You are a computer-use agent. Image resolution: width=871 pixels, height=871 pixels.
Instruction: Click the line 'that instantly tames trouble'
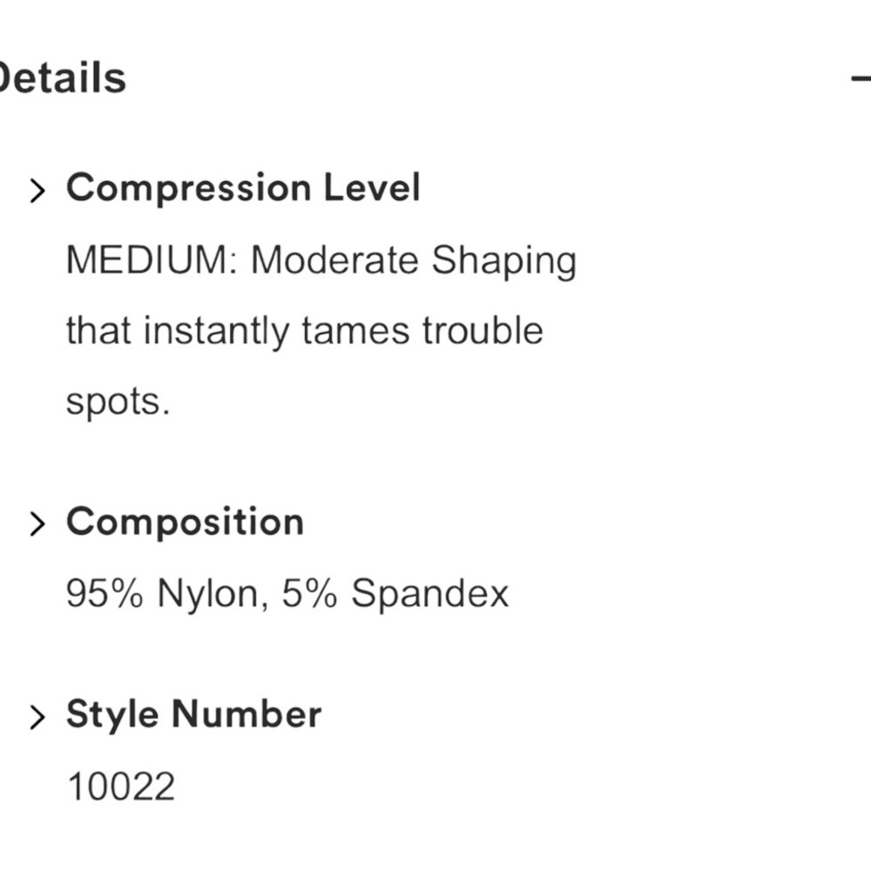coord(304,332)
